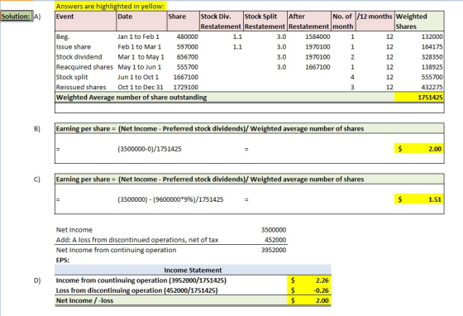Select 'Income from countinuing operation' row
463x316 pixels.
click(x=141, y=280)
